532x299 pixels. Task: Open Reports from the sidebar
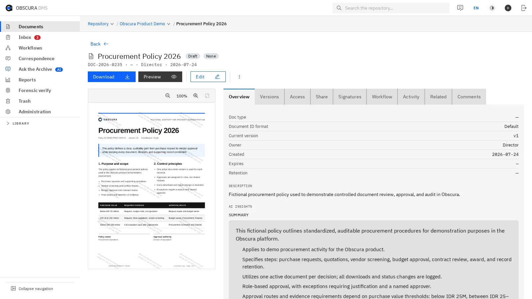pyautogui.click(x=40, y=80)
